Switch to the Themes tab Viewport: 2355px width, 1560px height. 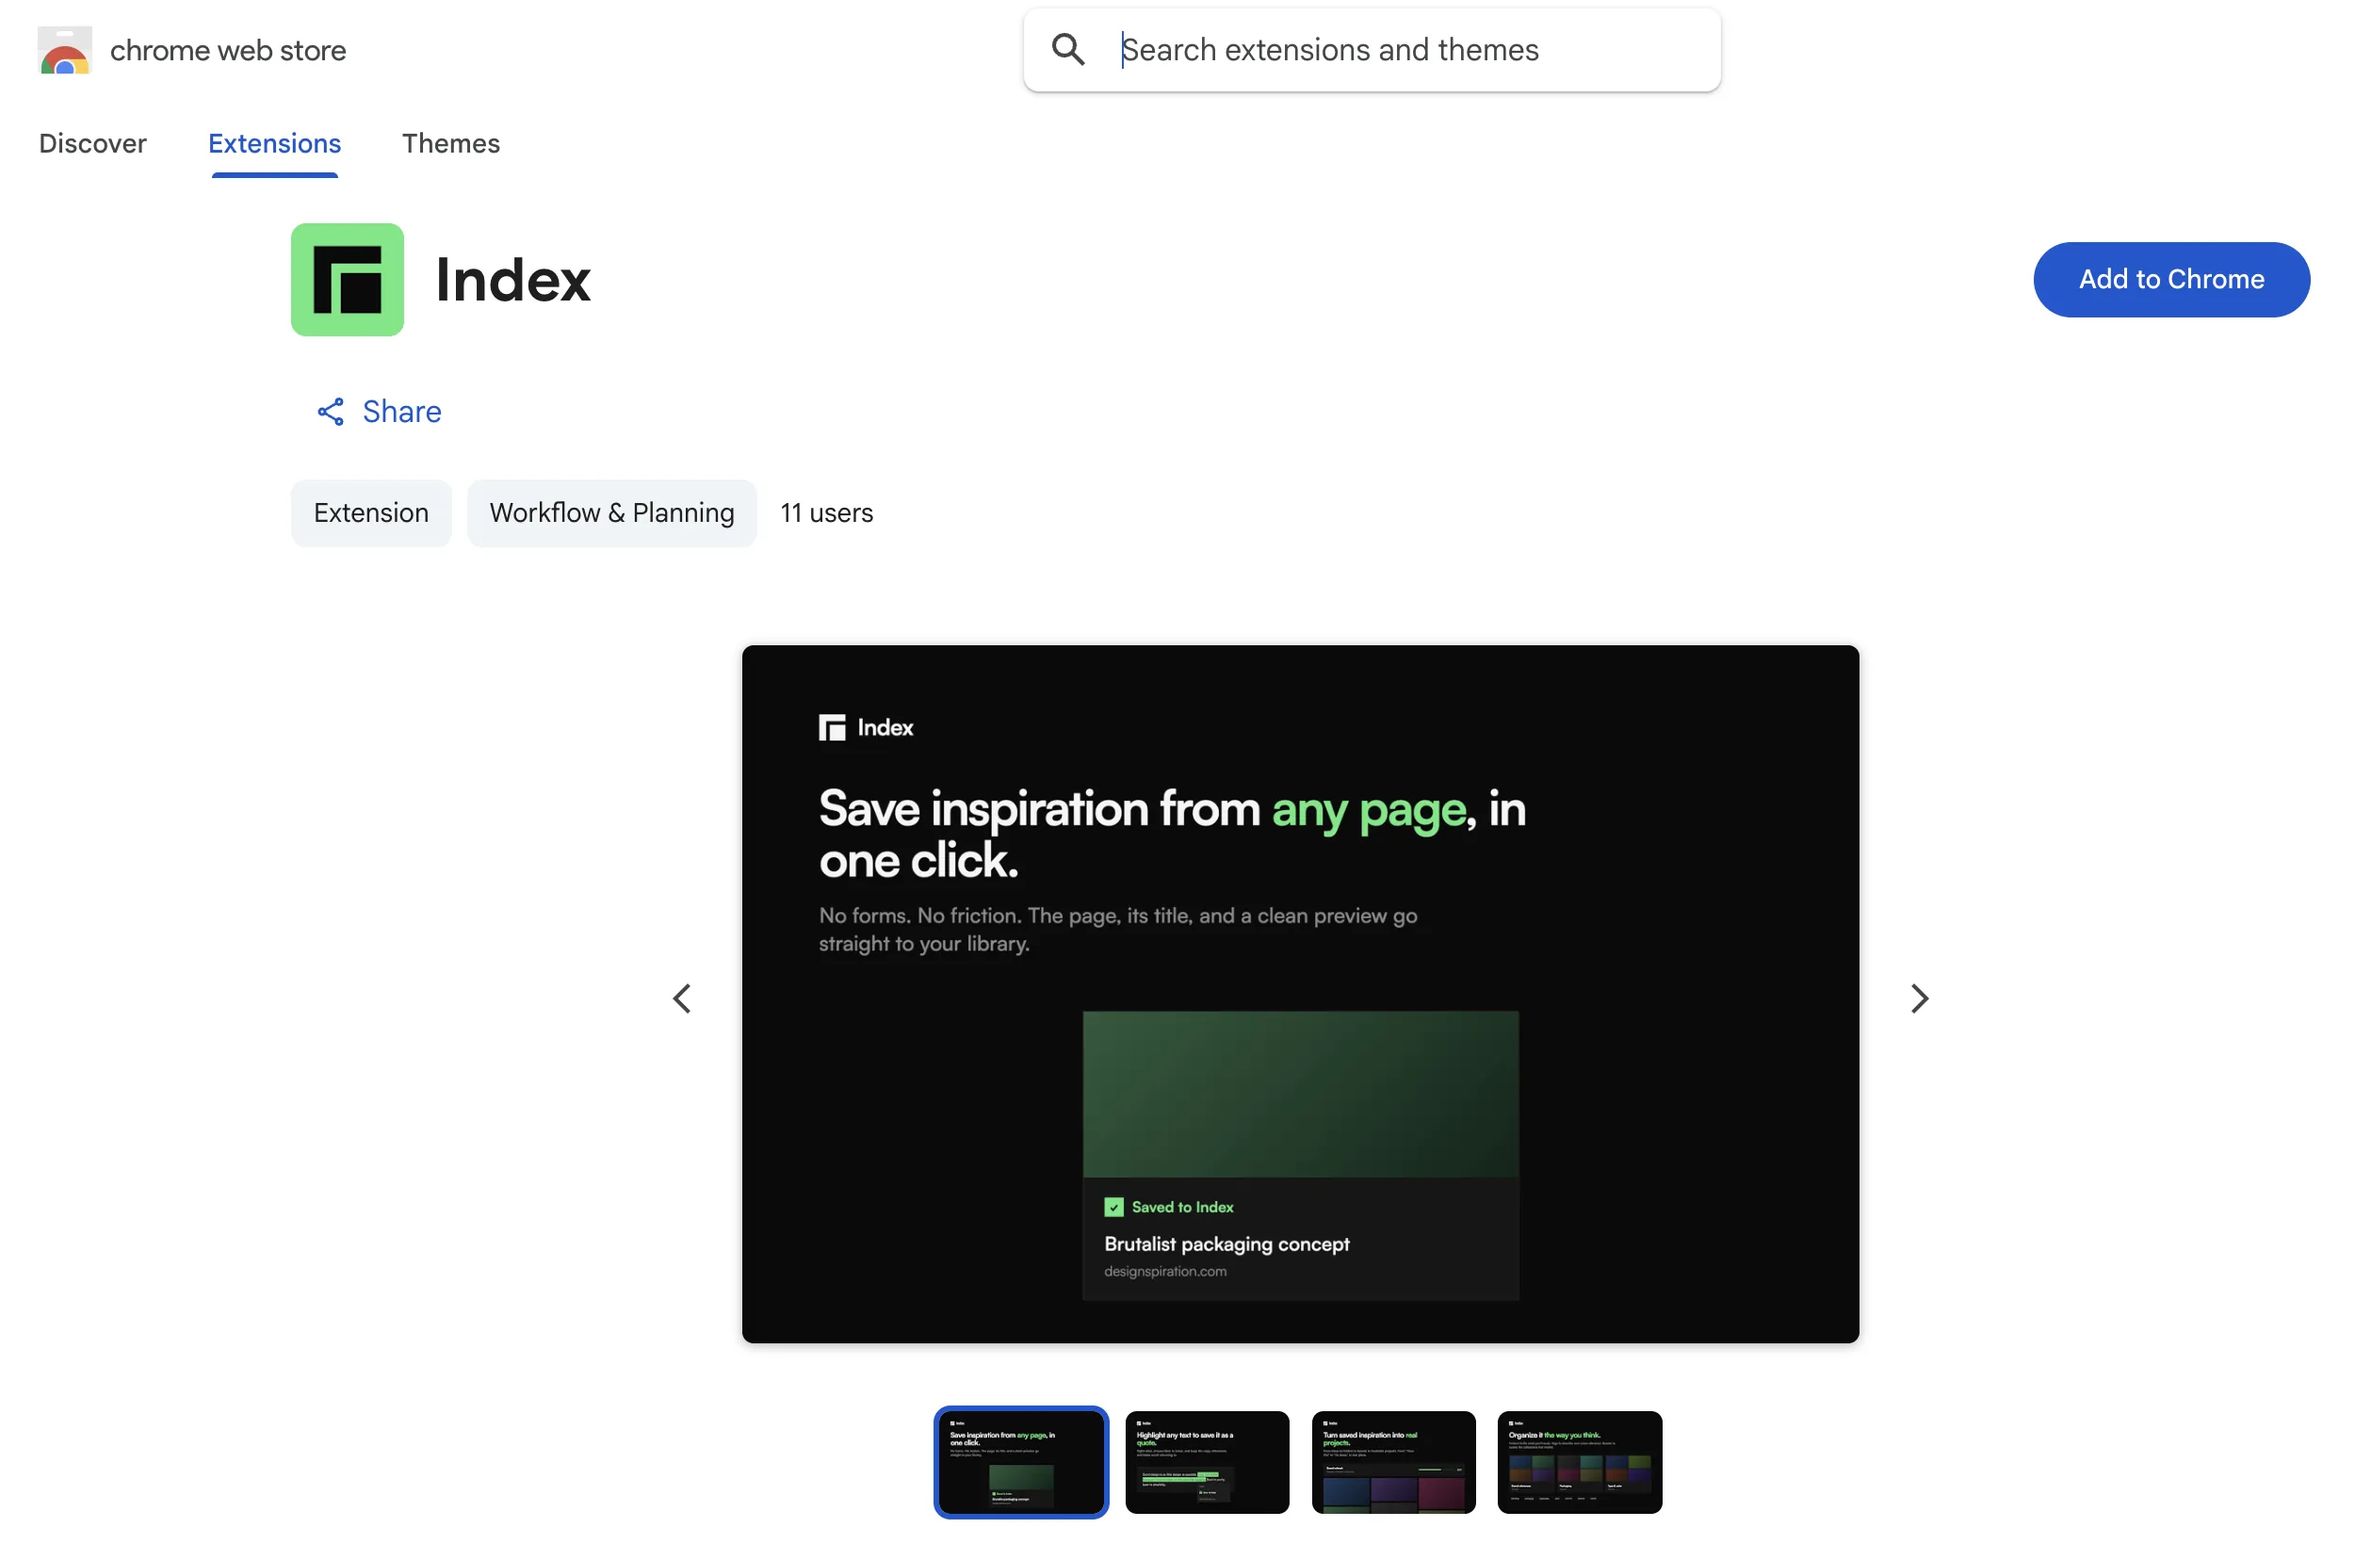450,143
